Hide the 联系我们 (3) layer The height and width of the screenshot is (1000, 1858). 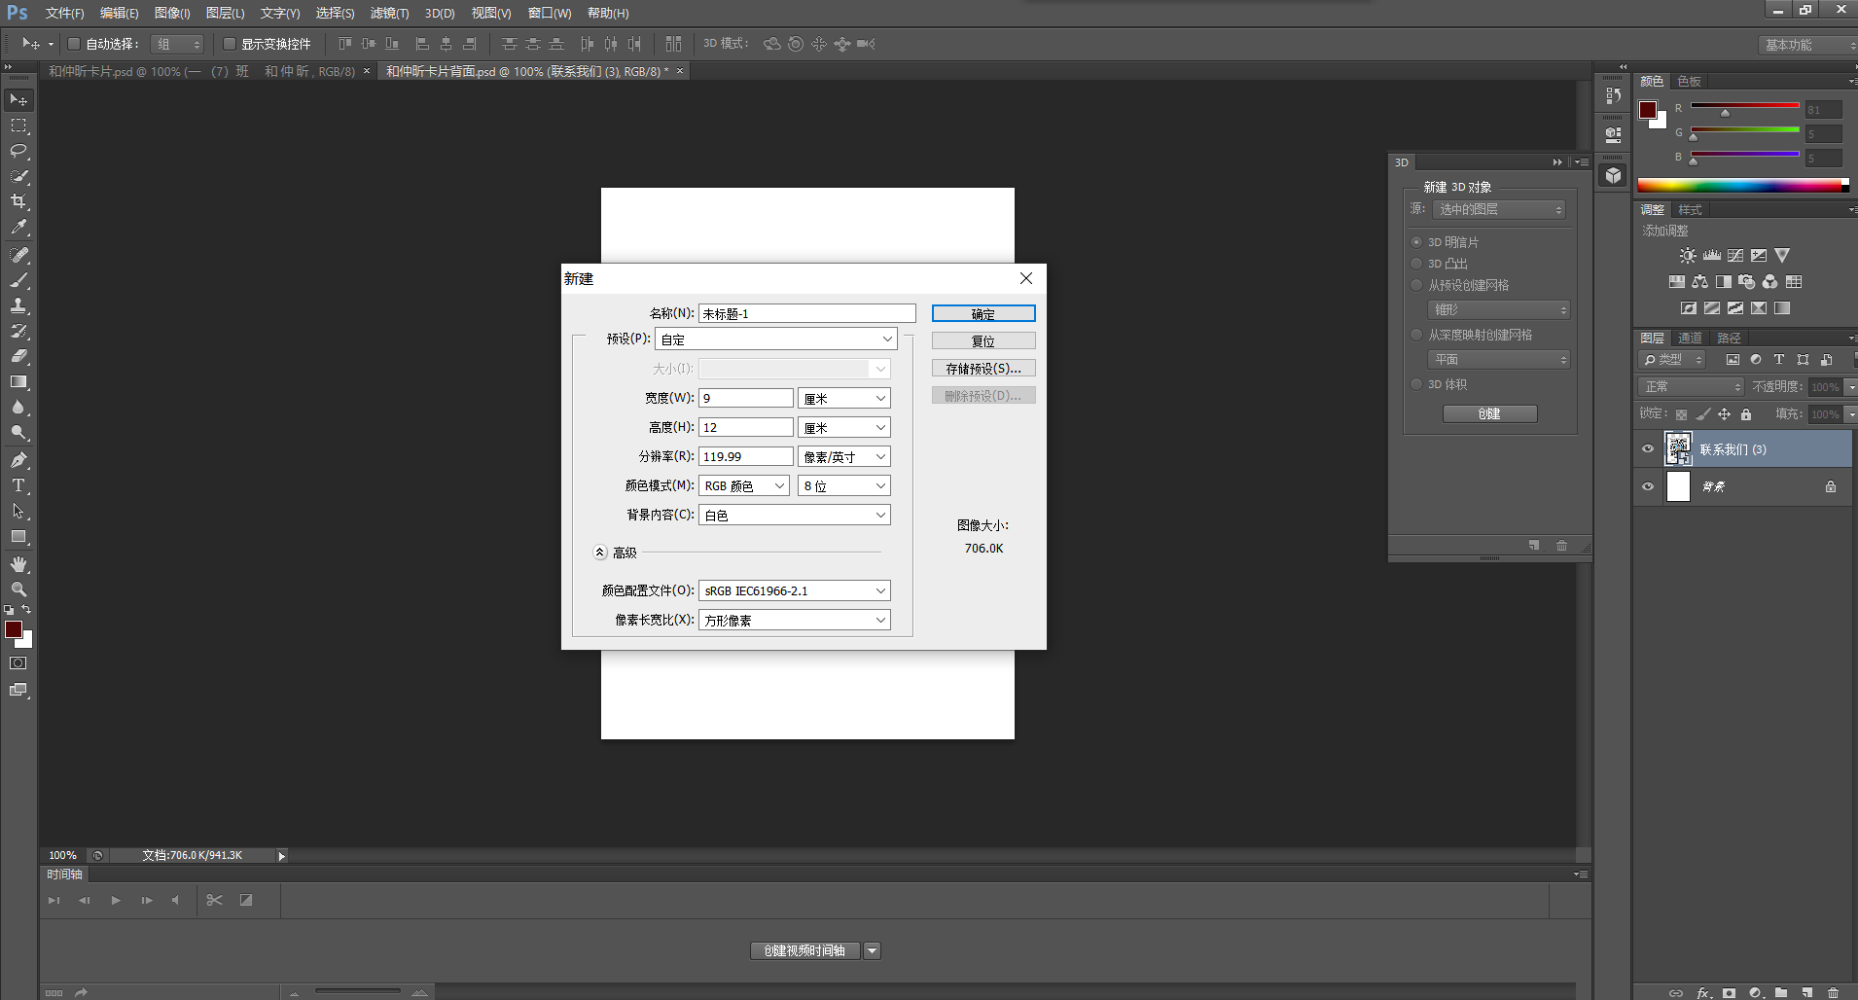click(x=1648, y=449)
